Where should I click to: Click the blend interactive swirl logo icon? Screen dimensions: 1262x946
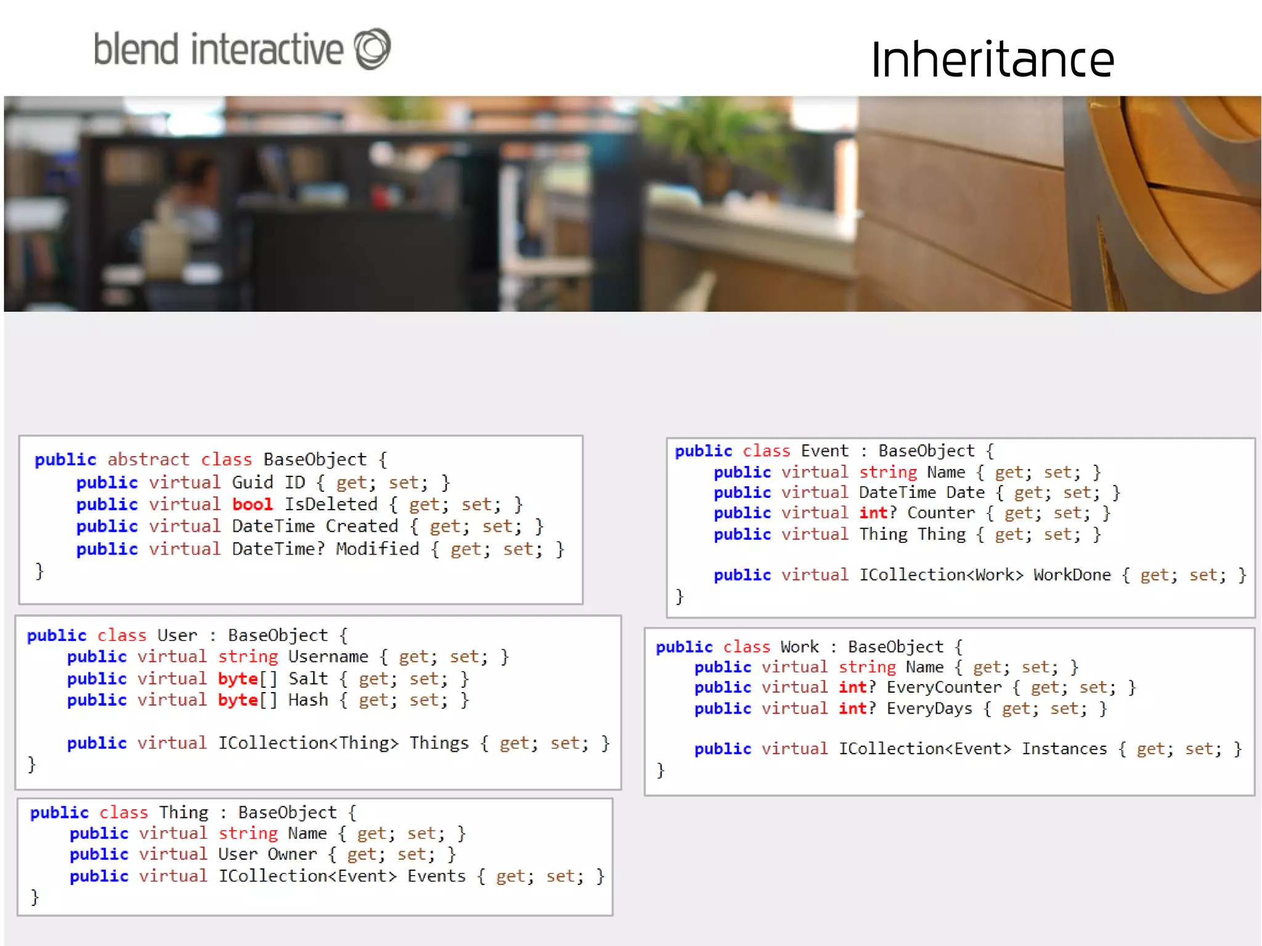(372, 49)
